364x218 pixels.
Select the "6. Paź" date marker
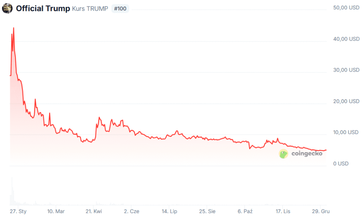[245, 211]
